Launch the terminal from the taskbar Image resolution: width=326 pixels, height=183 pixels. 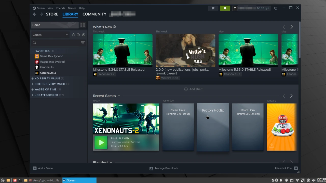coord(20,180)
